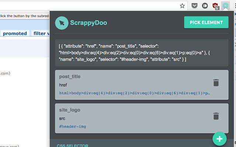The height and width of the screenshot is (147, 236).
Task: Select the site_logo card title
Action: pyautogui.click(x=70, y=110)
